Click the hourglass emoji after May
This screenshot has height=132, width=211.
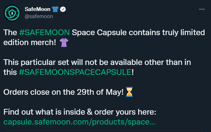(129, 92)
